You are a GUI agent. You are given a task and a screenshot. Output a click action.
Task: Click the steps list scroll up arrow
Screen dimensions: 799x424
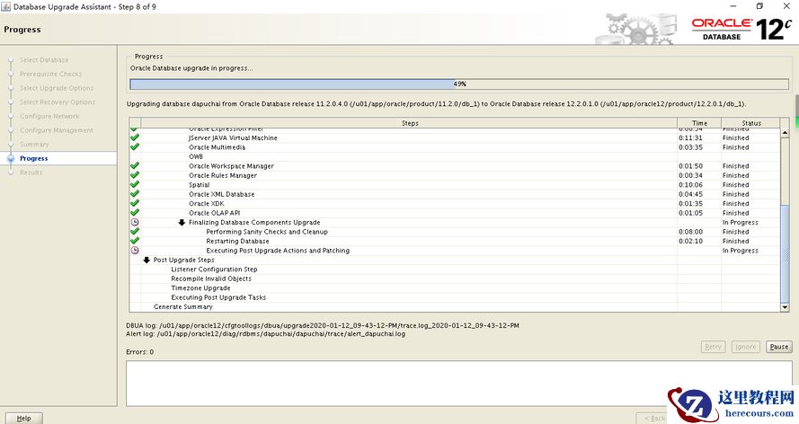pos(785,133)
